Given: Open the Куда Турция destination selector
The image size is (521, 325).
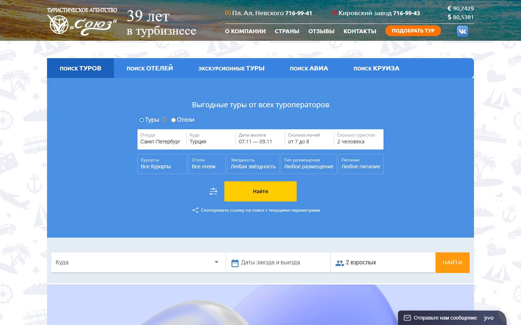Looking at the screenshot, I should 211,139.
